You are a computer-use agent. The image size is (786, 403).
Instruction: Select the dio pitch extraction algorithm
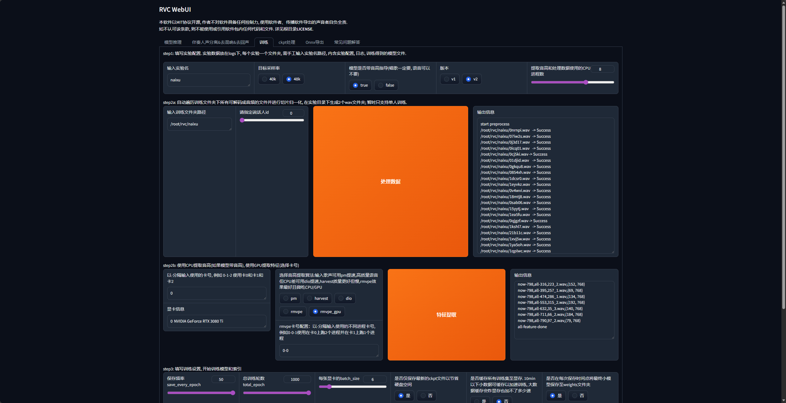[345, 299]
